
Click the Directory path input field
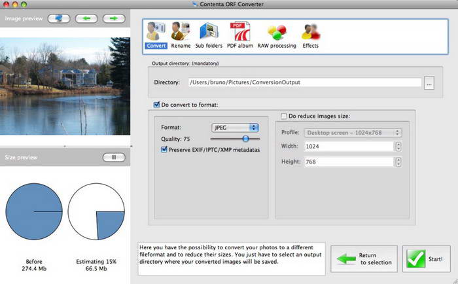tap(305, 82)
